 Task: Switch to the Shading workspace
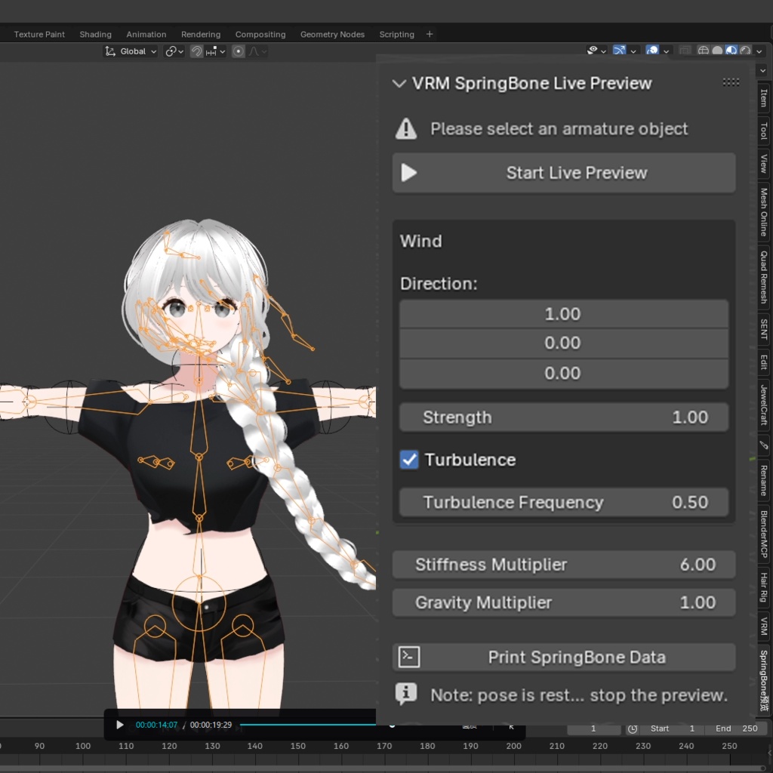pos(96,35)
